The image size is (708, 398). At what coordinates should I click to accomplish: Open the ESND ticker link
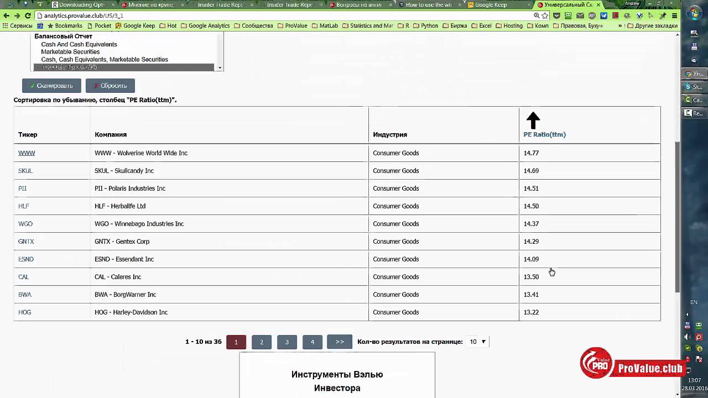[x=26, y=259]
